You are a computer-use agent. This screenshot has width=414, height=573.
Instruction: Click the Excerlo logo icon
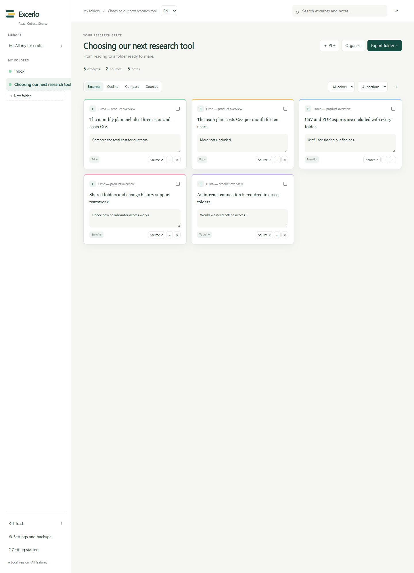click(11, 14)
